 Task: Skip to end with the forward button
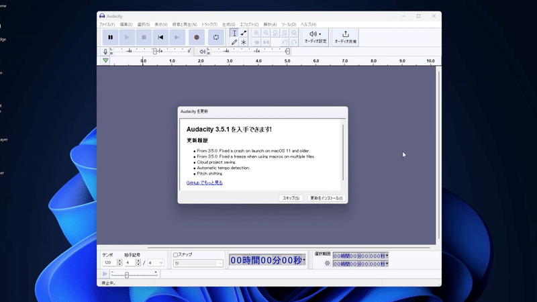(177, 38)
